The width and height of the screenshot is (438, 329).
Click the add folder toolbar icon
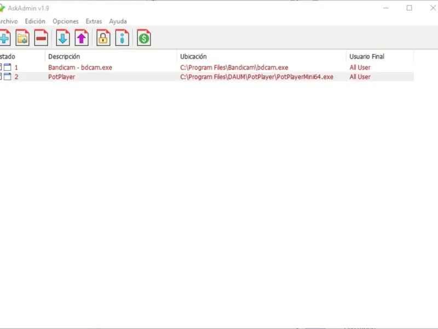(22, 38)
